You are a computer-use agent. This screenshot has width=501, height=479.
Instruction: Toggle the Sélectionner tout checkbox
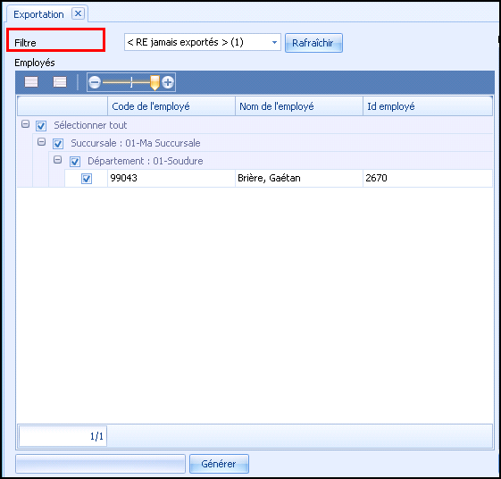click(x=41, y=126)
